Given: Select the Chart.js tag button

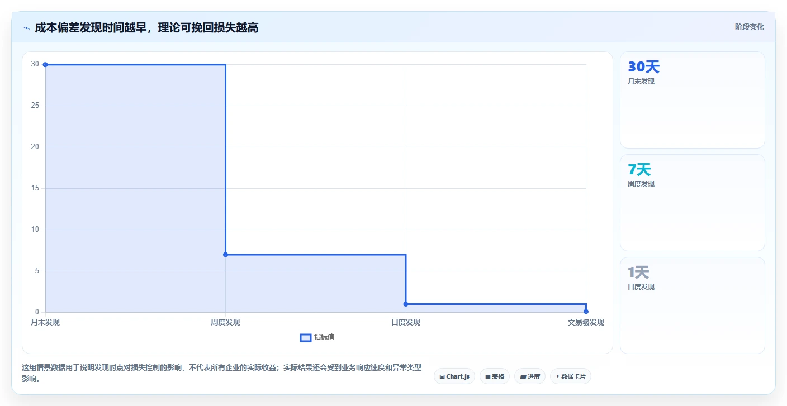Looking at the screenshot, I should point(454,376).
